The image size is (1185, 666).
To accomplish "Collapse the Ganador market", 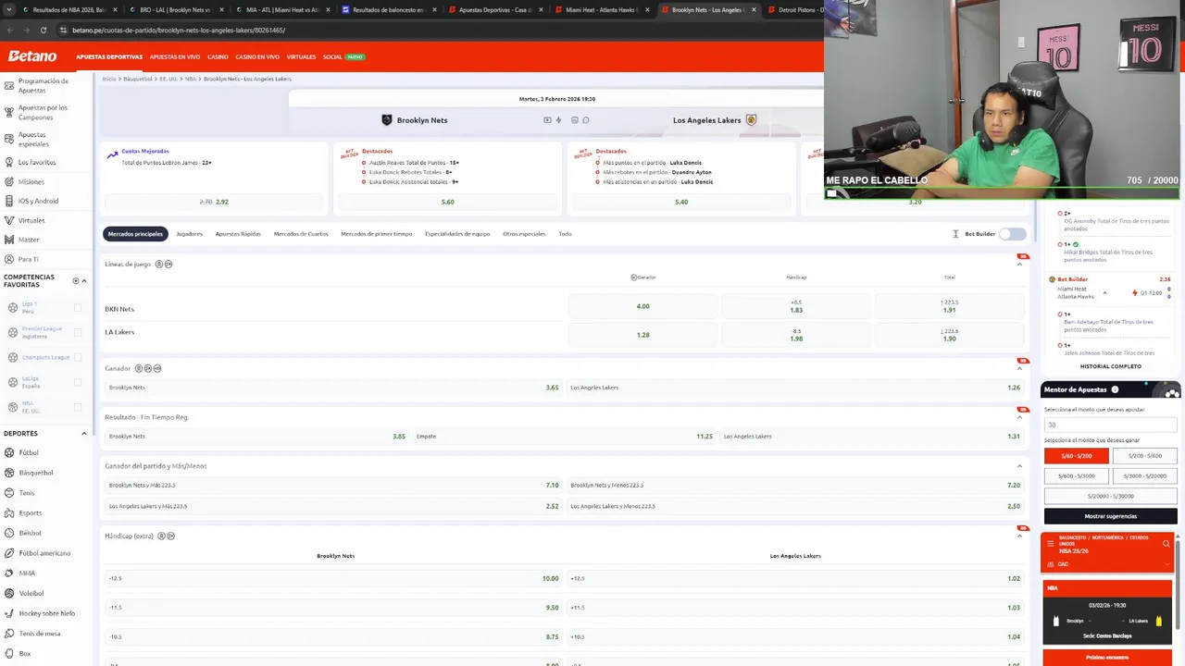I will [x=1019, y=368].
